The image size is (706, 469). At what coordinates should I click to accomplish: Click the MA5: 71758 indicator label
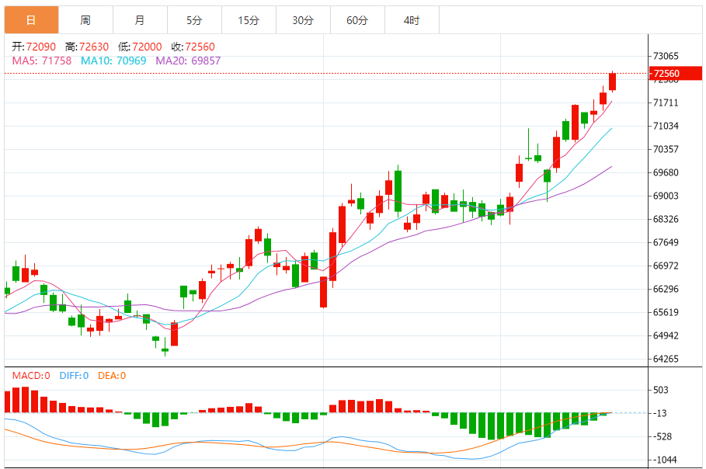41,61
